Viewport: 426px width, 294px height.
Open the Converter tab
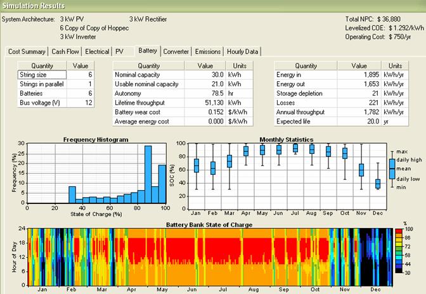click(x=176, y=51)
